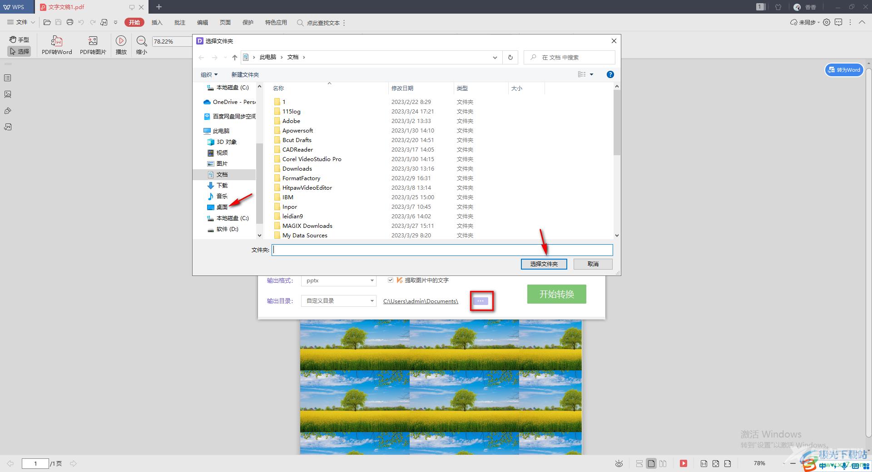Switch to the 批注 ribbon tab
This screenshot has height=472, width=872.
(180, 22)
